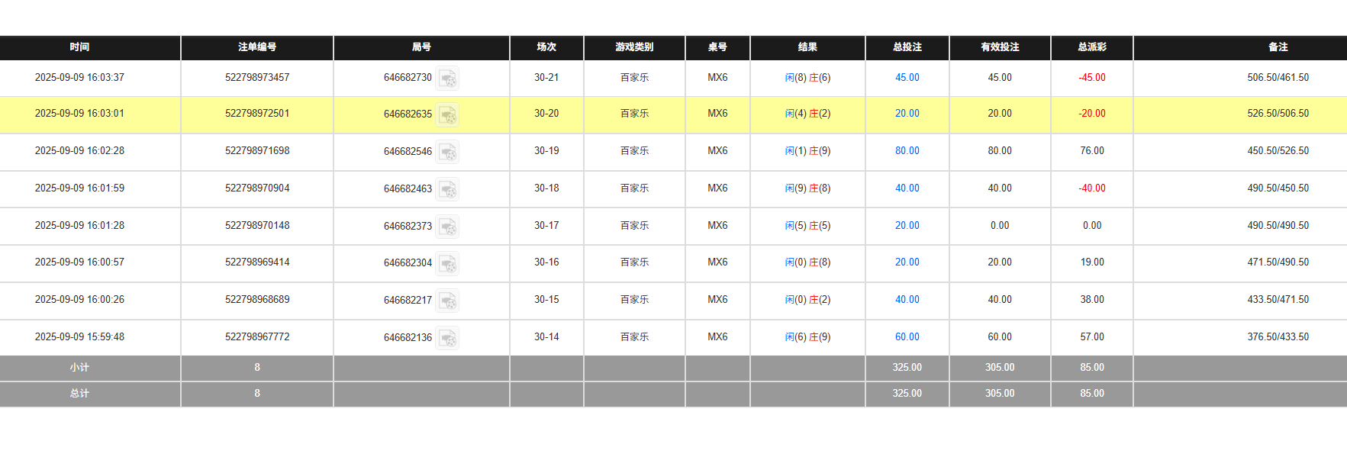Click the blue 20.00 bet in the highlighted row
Image resolution: width=1347 pixels, height=457 pixels.
click(x=907, y=113)
